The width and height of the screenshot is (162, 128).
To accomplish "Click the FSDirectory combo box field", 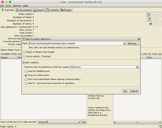I will tap(103, 67).
